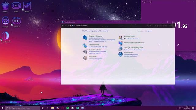The image size is (196, 110).
Task: Click Backup e ripristino (Windows 7) link
Action: pos(97,41)
